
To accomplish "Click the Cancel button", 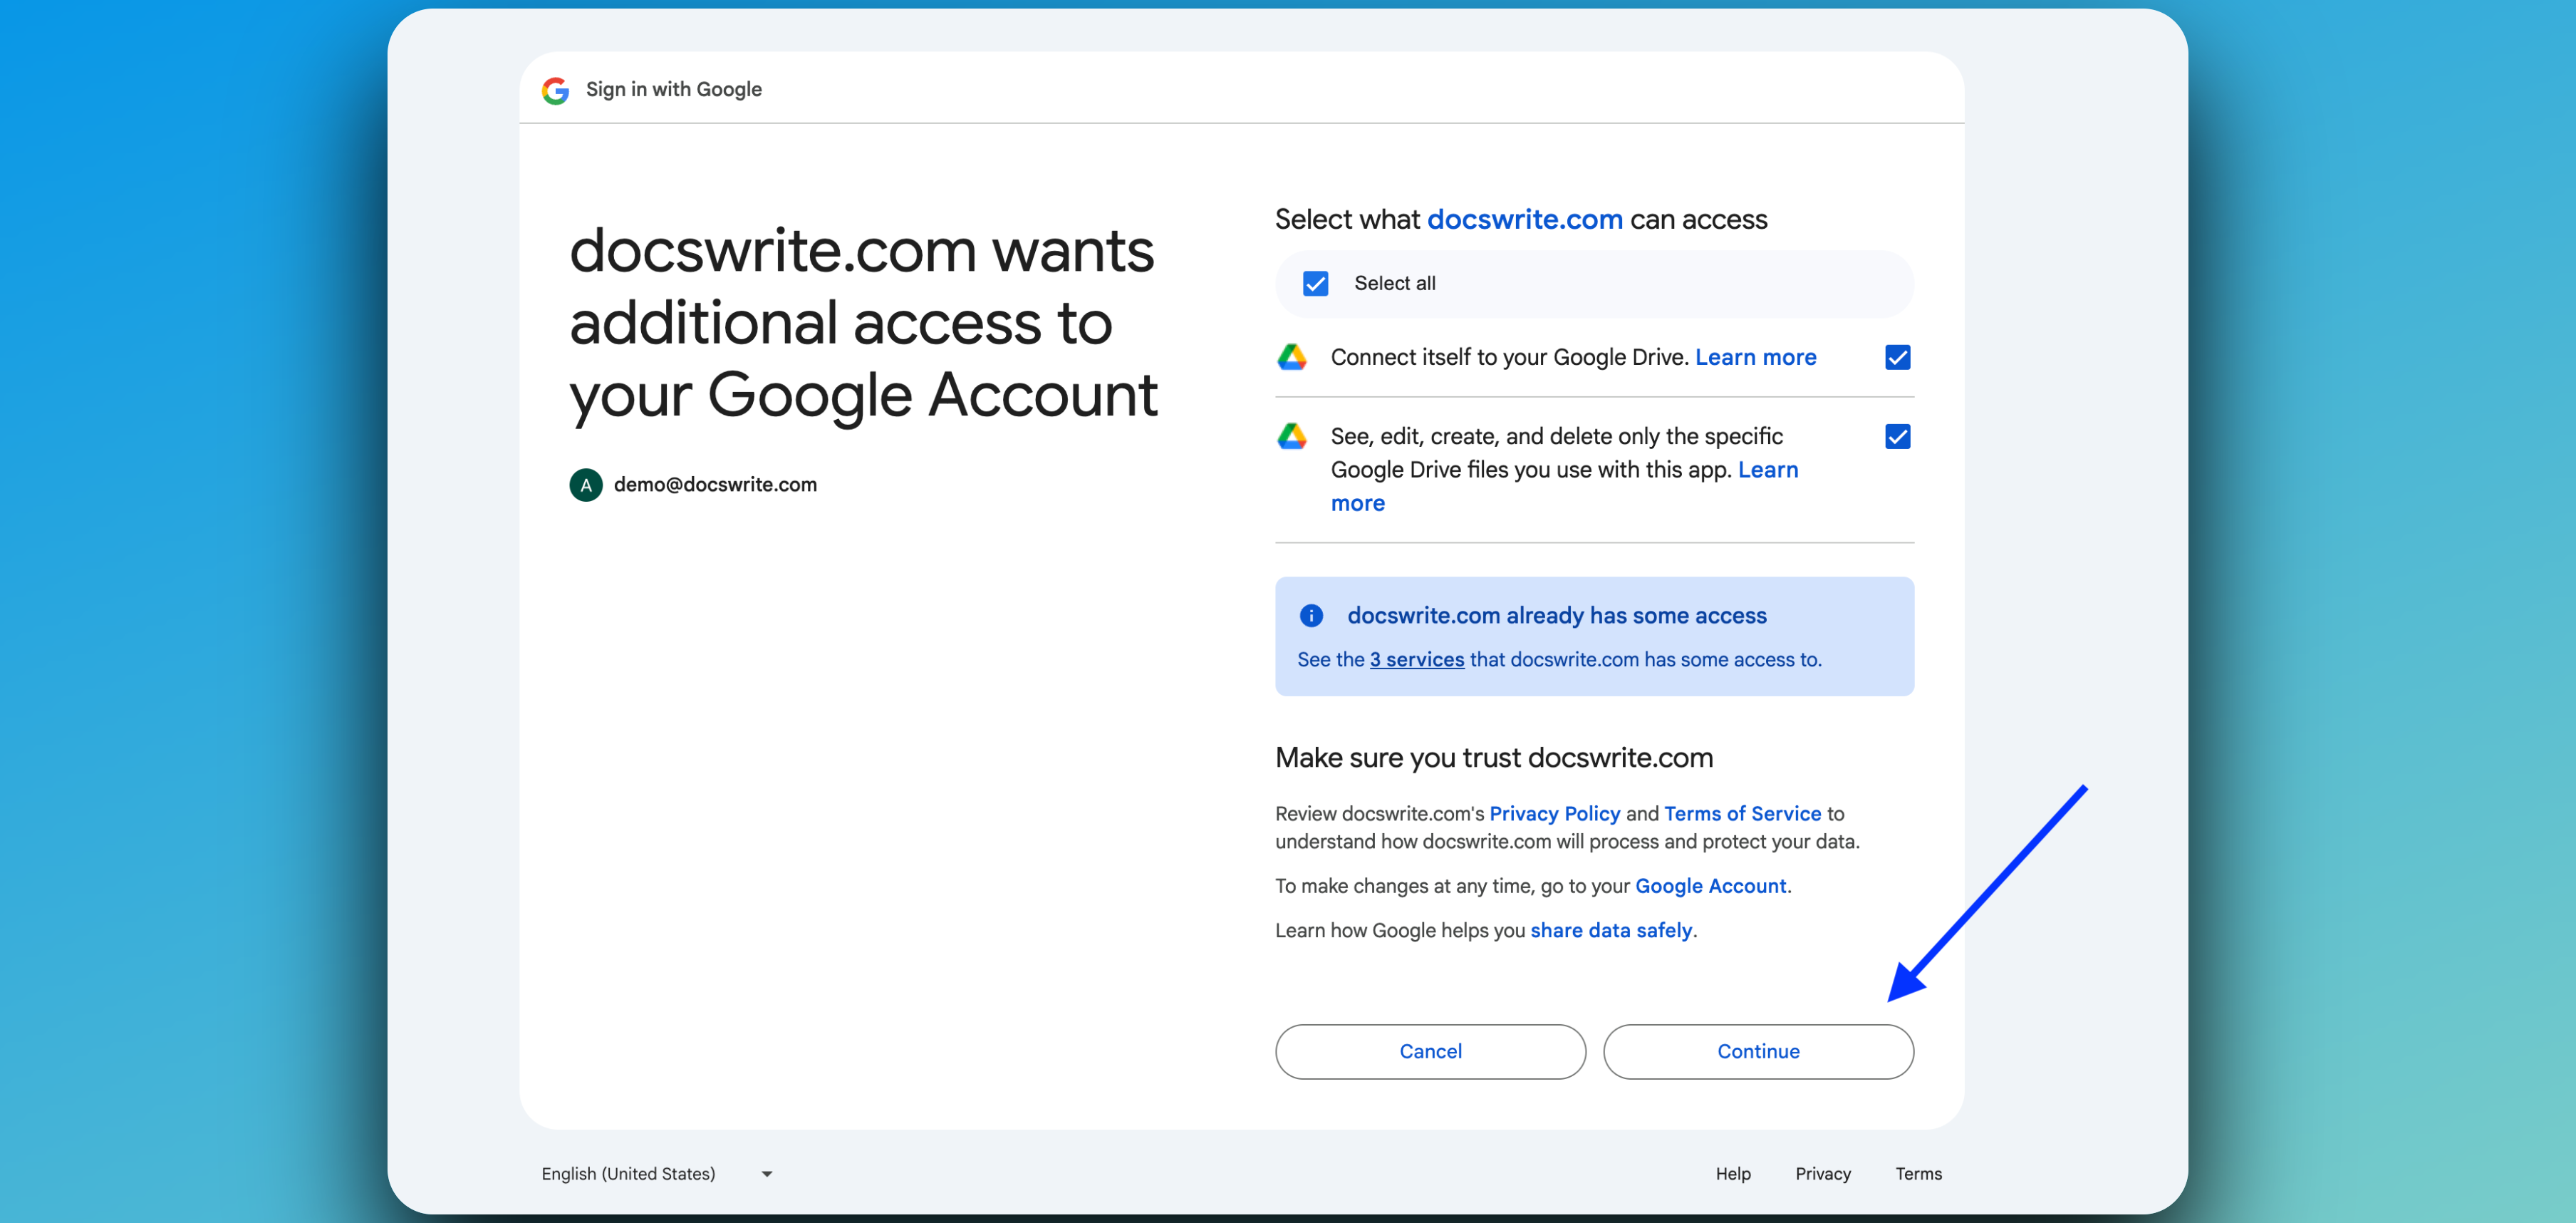I will point(1430,1052).
